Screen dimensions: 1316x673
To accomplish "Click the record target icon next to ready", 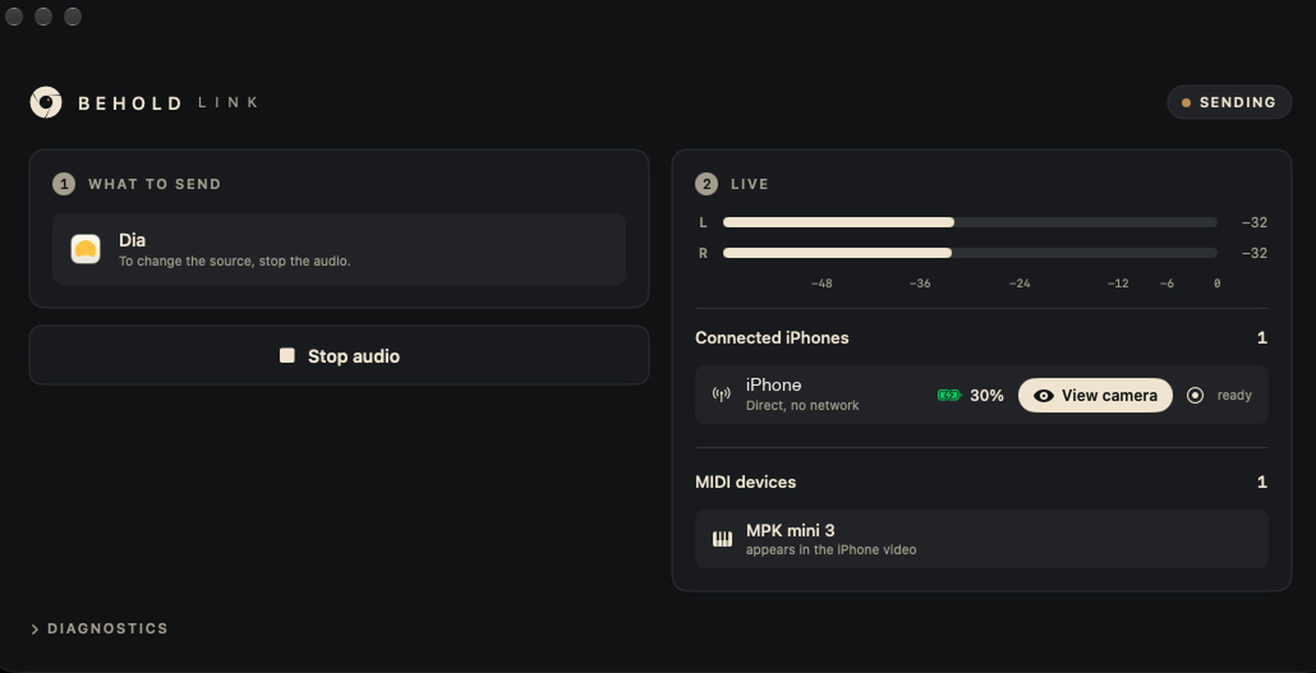I will (x=1195, y=395).
